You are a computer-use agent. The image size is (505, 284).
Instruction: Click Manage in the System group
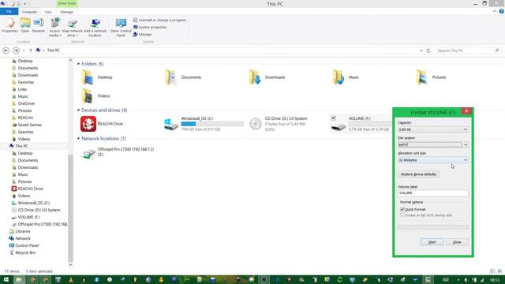coord(142,34)
